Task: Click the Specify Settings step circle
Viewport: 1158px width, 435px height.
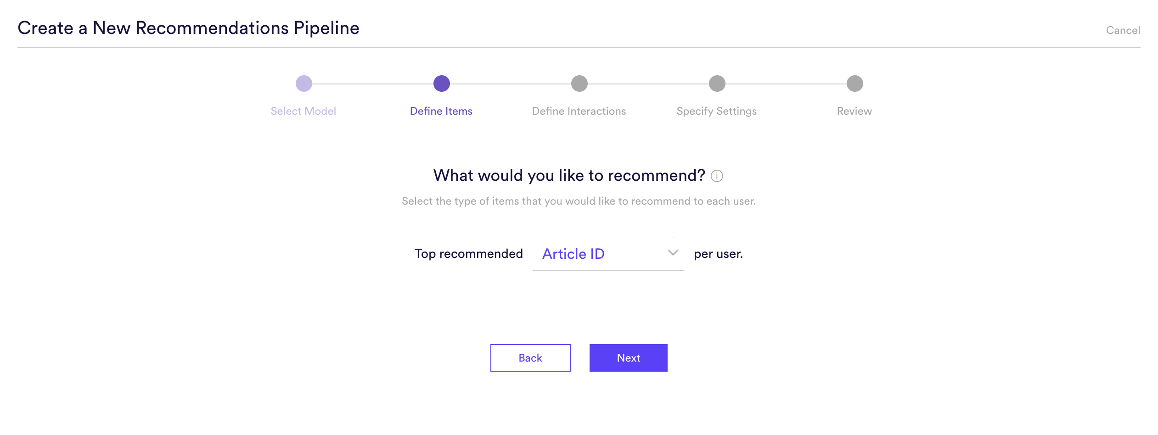Action: point(717,84)
